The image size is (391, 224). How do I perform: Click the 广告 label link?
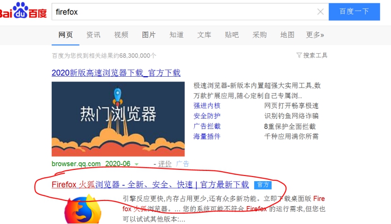(x=183, y=164)
